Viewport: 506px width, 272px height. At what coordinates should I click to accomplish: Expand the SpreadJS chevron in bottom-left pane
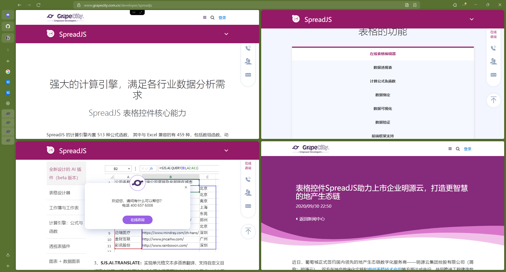point(226,150)
